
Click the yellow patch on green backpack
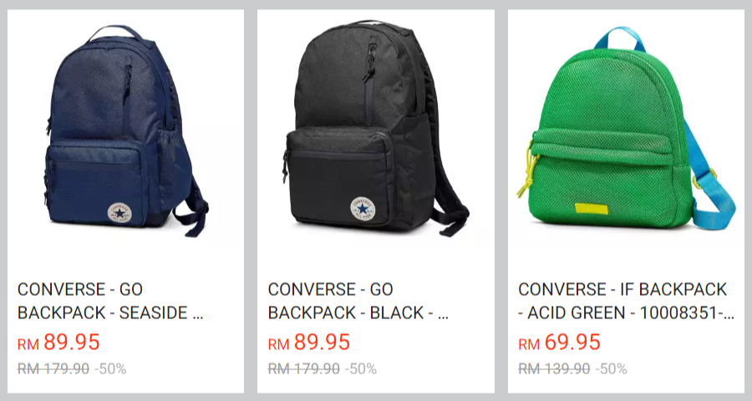[x=592, y=209]
